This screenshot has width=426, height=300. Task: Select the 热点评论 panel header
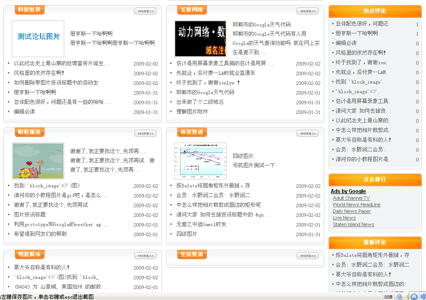tap(375, 11)
